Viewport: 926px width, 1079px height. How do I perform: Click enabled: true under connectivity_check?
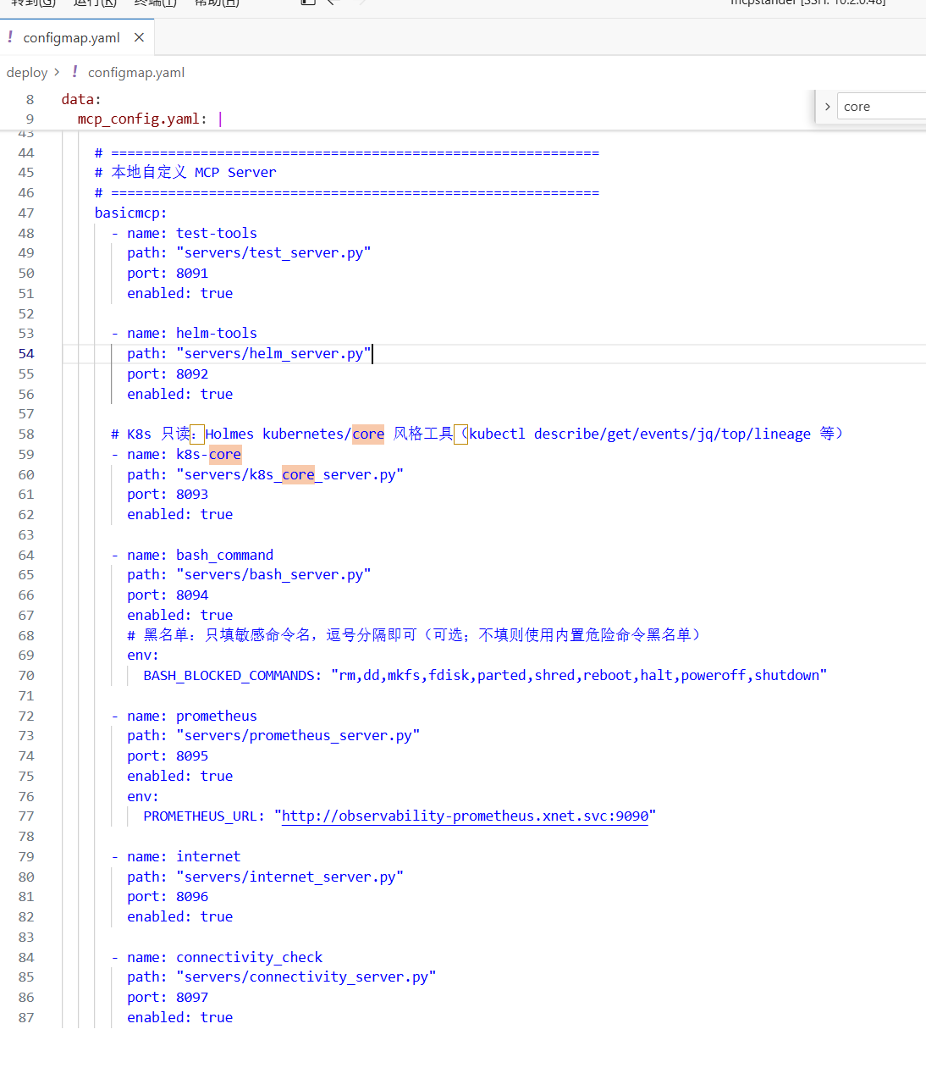coord(180,1017)
